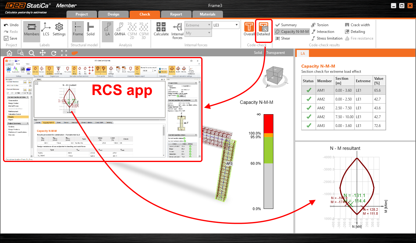Run the Overall code-check
Viewport: 416px width, 243px height.
coord(249,30)
